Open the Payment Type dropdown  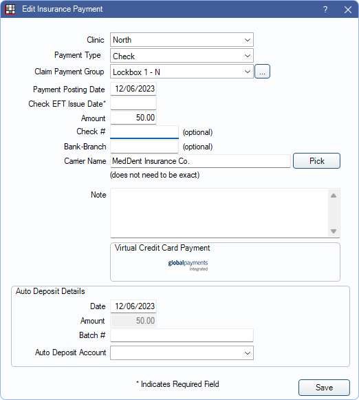pos(182,56)
